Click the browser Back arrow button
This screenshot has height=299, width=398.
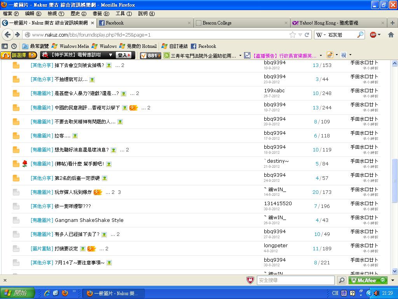(7, 35)
